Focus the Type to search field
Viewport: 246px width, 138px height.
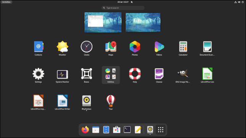tap(123, 8)
